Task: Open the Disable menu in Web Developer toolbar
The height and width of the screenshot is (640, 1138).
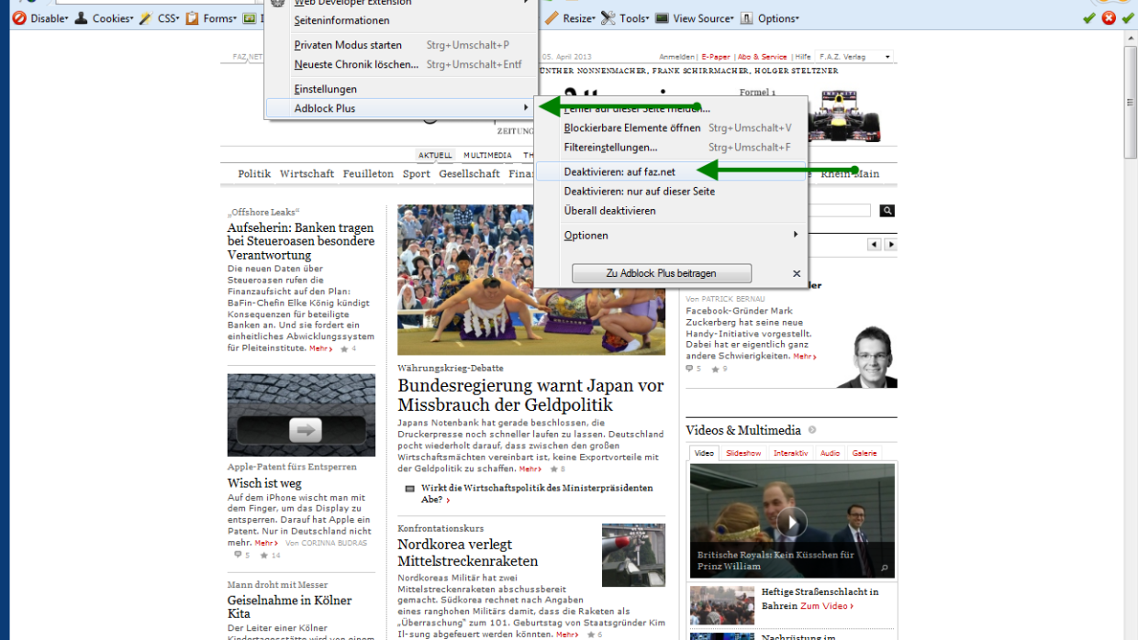Action: (x=39, y=18)
